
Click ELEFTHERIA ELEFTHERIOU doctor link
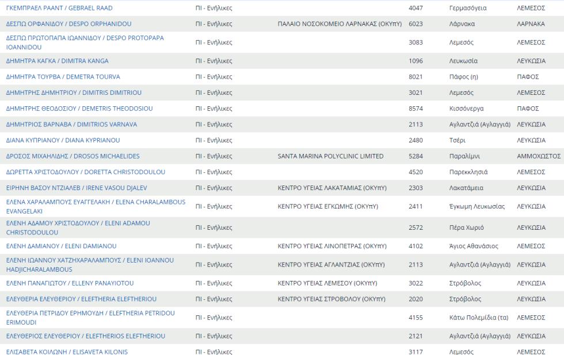81,299
